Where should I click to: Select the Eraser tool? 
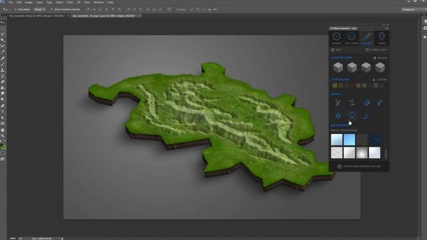pyautogui.click(x=3, y=81)
